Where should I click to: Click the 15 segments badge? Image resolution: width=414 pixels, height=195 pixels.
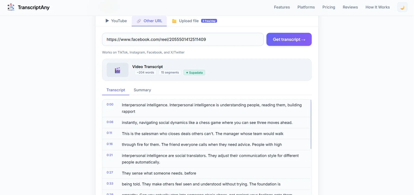[170, 73]
